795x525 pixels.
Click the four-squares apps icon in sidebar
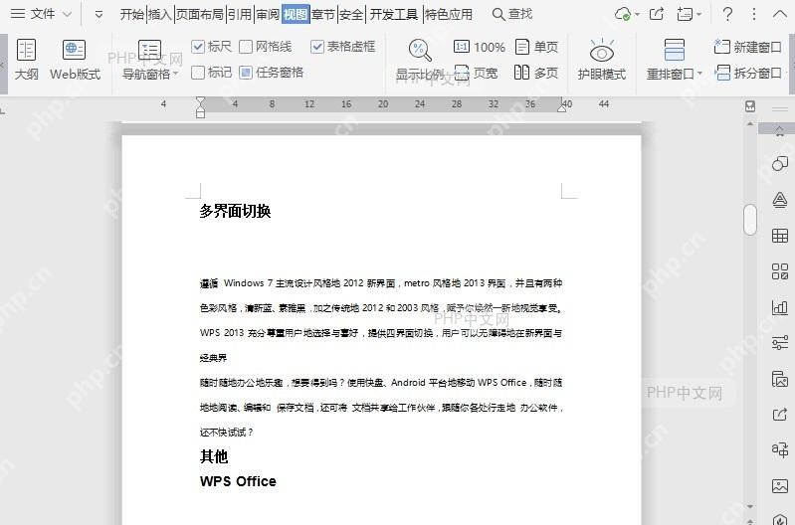tap(780, 271)
